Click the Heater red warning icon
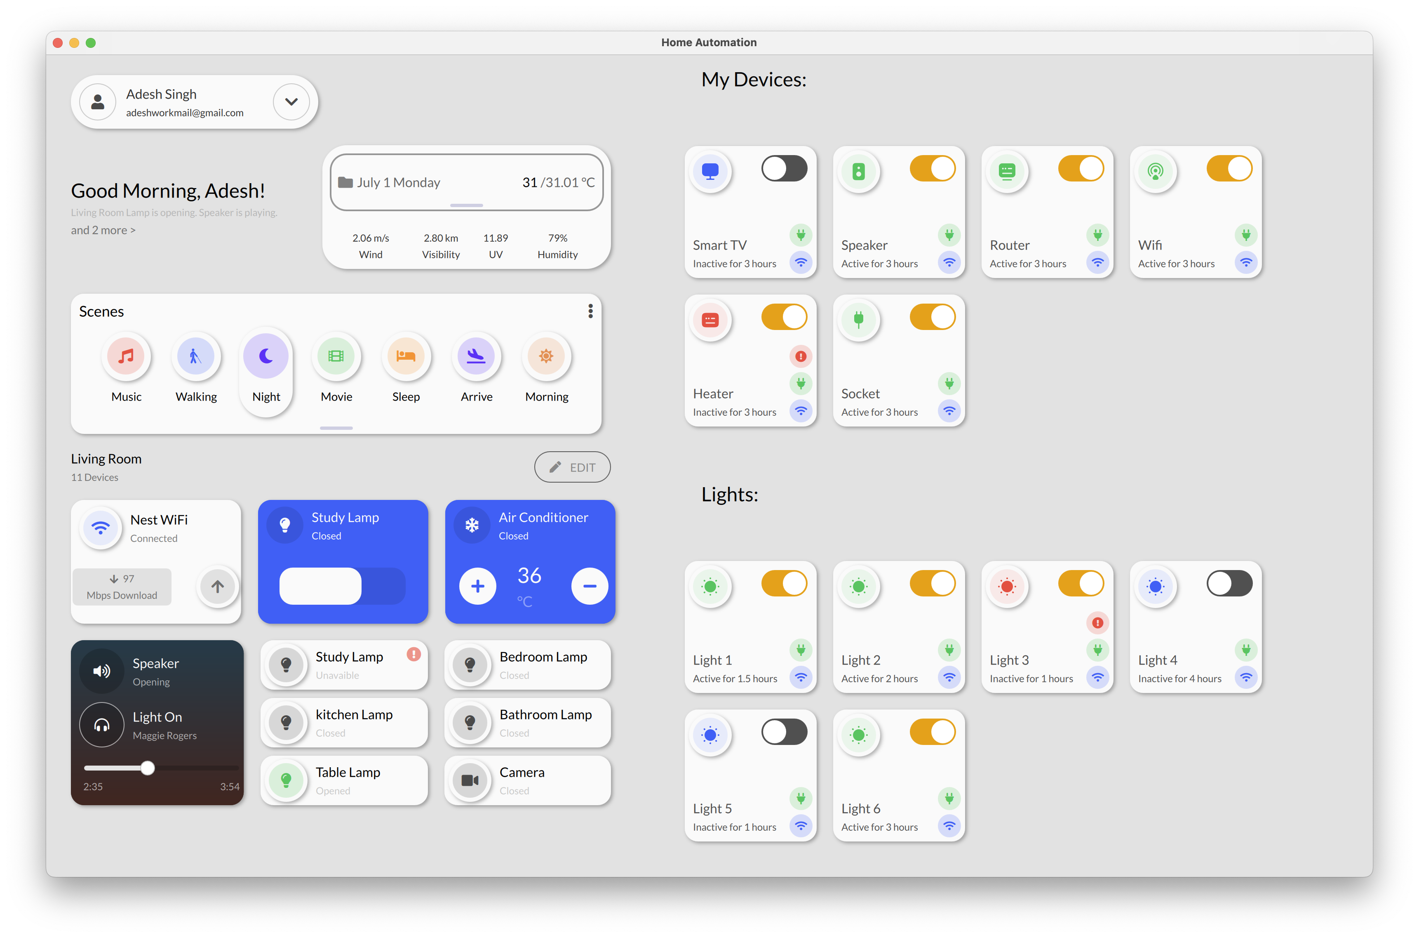This screenshot has width=1419, height=938. coord(800,356)
